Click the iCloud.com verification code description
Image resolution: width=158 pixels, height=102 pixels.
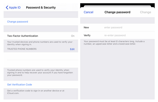(x=35, y=92)
